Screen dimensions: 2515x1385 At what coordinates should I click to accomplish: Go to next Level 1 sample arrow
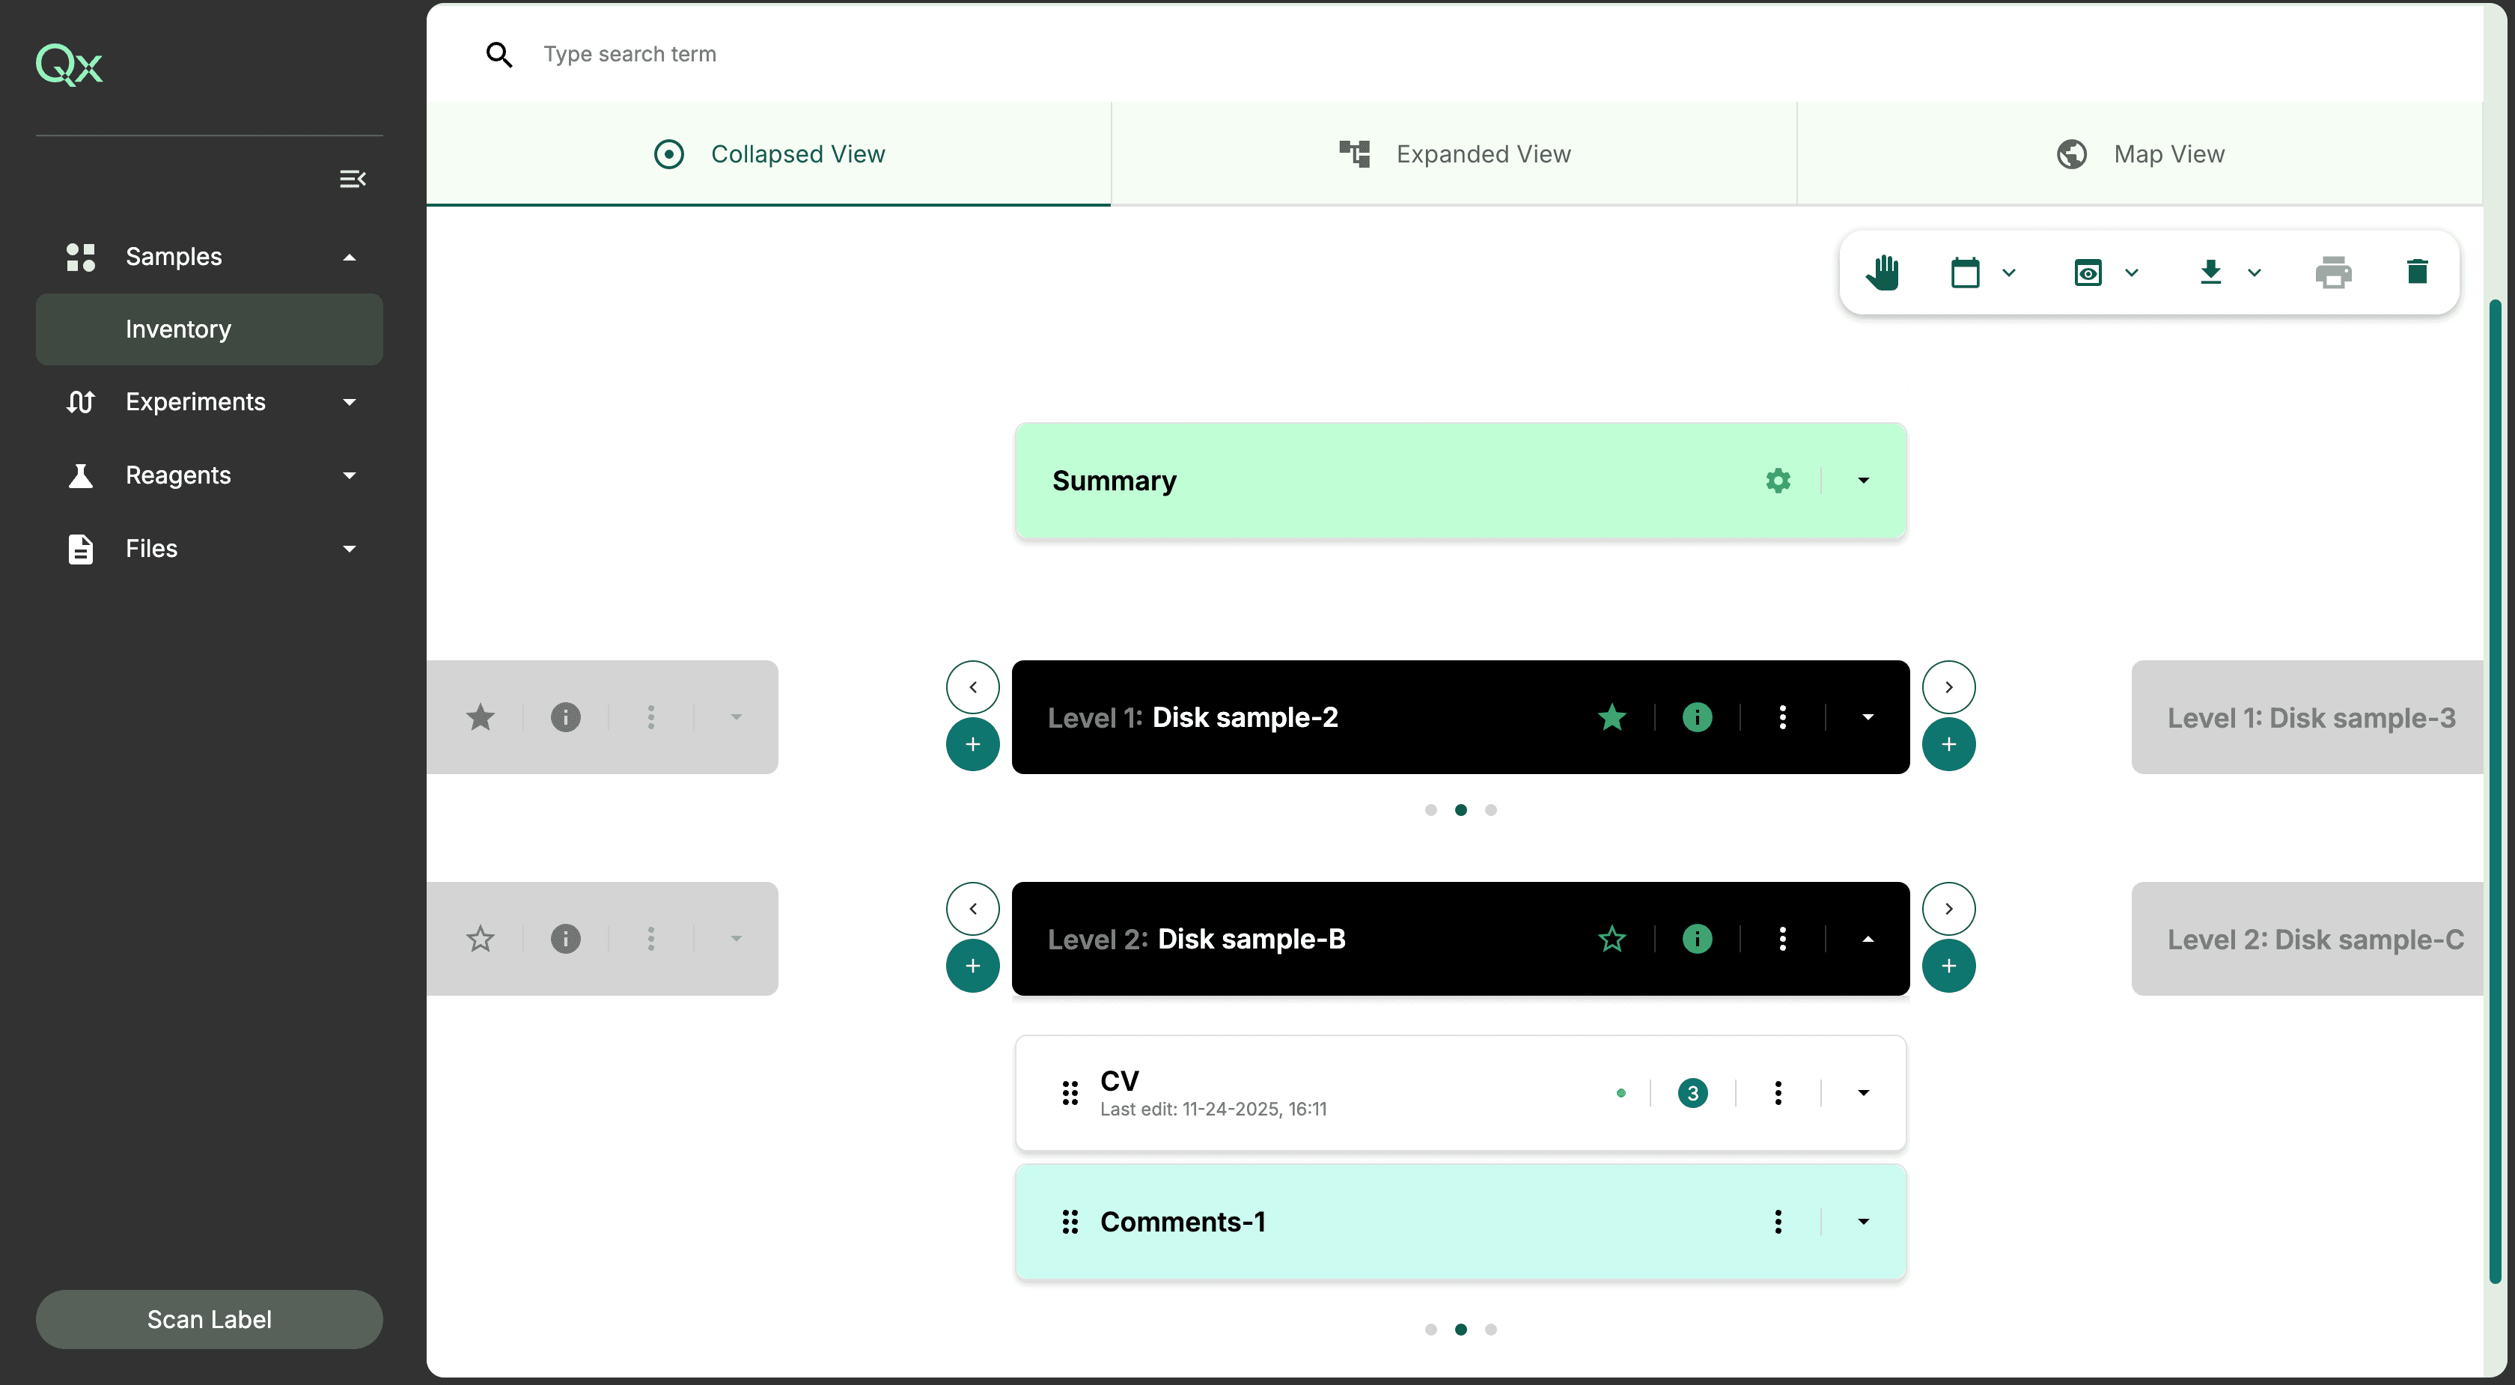[1948, 687]
